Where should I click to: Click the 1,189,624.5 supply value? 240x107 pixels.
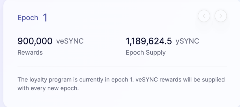pyautogui.click(x=149, y=41)
